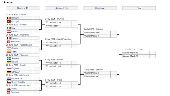This screenshot has width=170, height=96.
Task: Click the Croatia flag icon
Action: (x=9, y=48)
